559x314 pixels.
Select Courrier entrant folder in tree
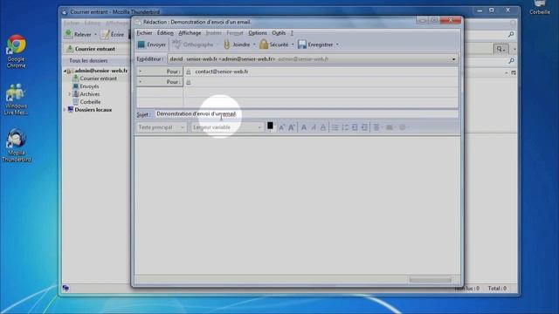(x=98, y=78)
